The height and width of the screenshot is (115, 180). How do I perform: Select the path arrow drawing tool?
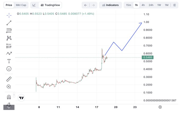(9, 53)
